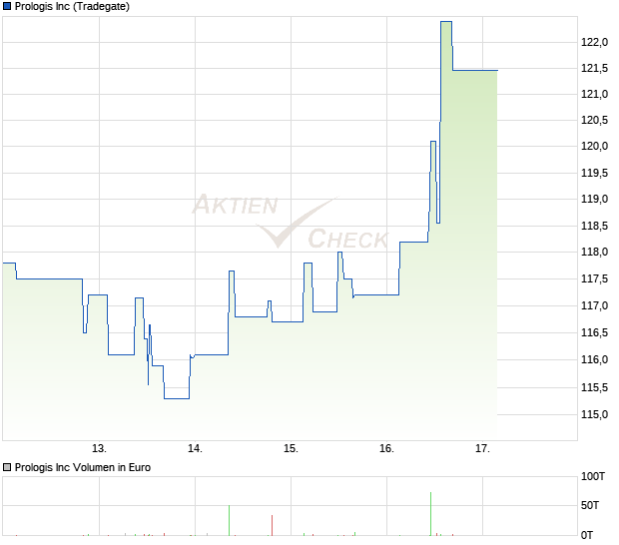619x545 pixels.
Task: Click the 115,0 price axis label
Action: [594, 415]
